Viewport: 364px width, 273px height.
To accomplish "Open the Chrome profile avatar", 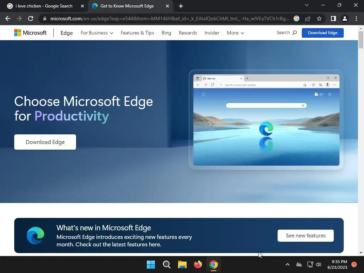I will click(x=345, y=18).
